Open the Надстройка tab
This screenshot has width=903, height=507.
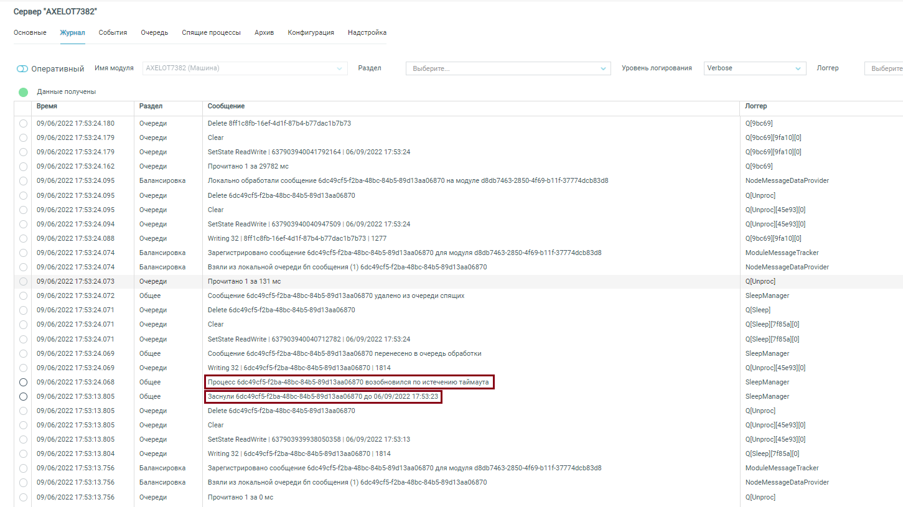[367, 32]
